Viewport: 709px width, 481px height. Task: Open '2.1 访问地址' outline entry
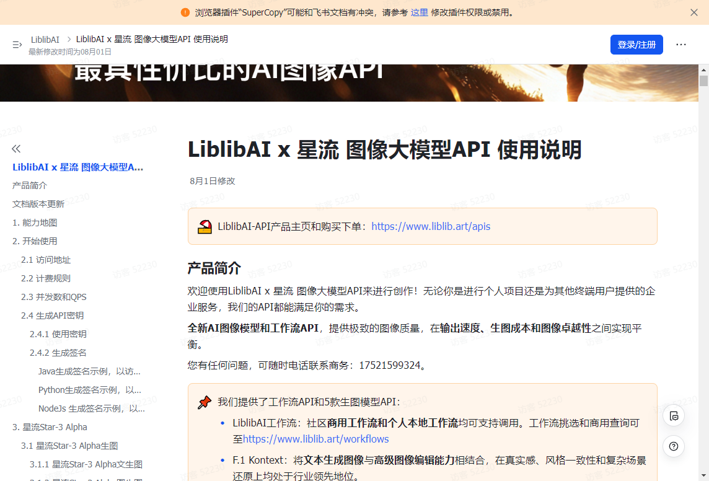46,260
